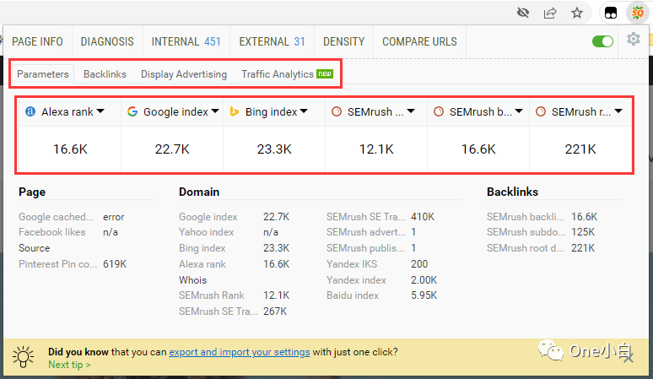Click the Yandex IKS value 200
This screenshot has height=379, width=653.
419,264
